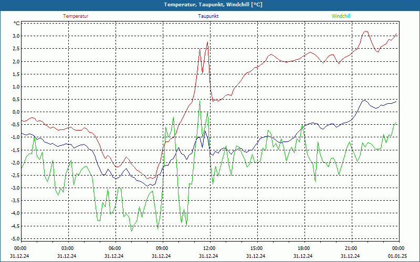Click the '1,0' y-axis value
Viewport: 420px width, 262px height.
tap(16, 86)
